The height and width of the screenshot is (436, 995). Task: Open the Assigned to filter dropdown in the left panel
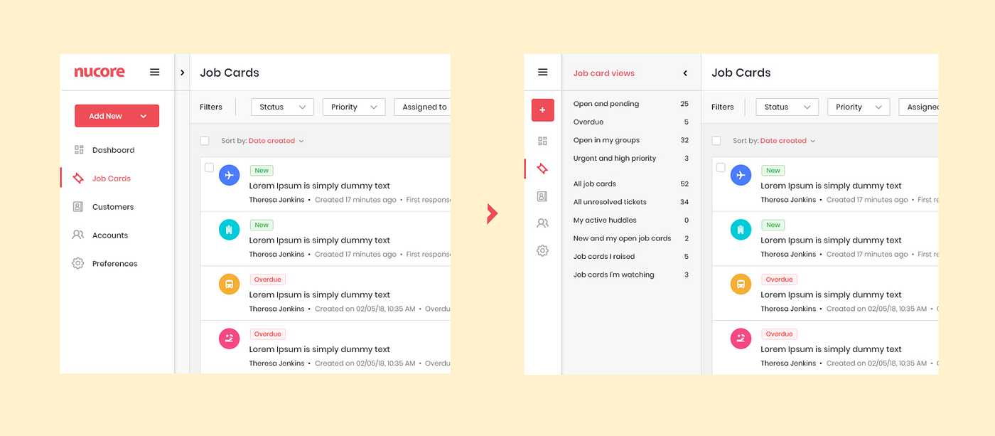tap(422, 107)
